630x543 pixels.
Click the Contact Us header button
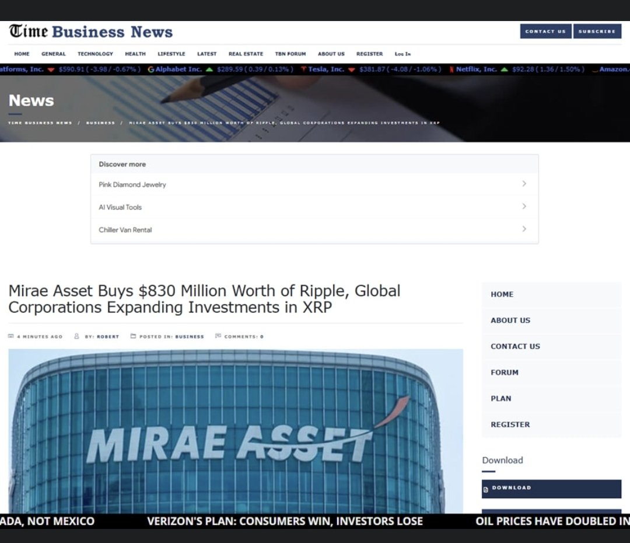pos(545,32)
